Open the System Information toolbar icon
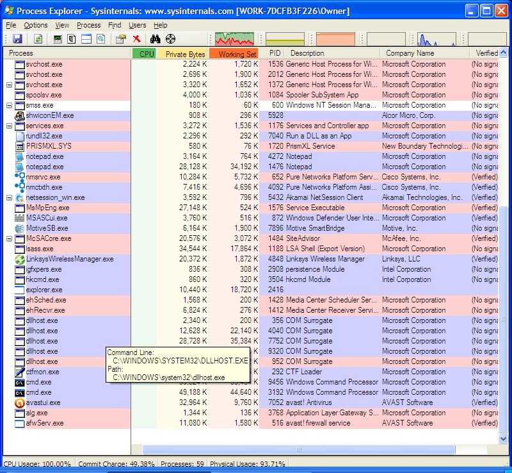This screenshot has width=512, height=473. [x=58, y=39]
